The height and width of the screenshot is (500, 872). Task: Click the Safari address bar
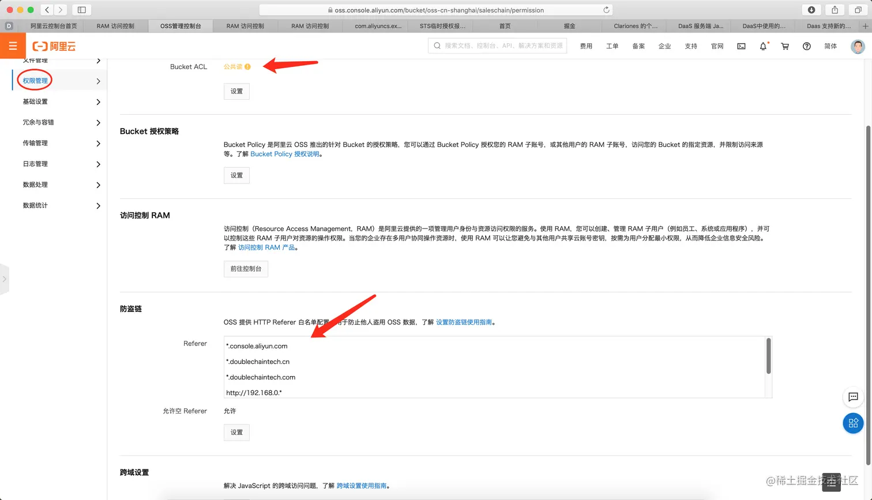point(436,10)
